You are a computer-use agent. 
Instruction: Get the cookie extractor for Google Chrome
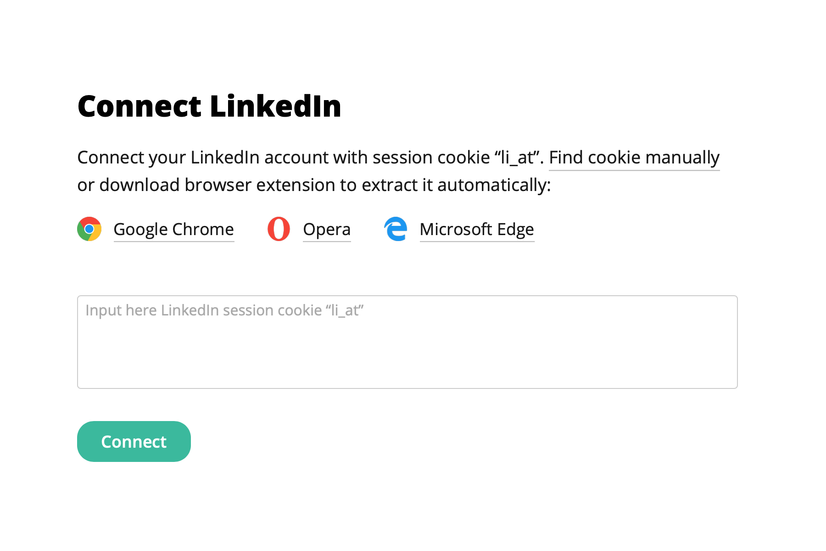pos(173,229)
